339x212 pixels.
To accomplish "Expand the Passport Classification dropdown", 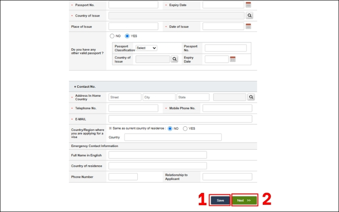I will tap(146, 48).
